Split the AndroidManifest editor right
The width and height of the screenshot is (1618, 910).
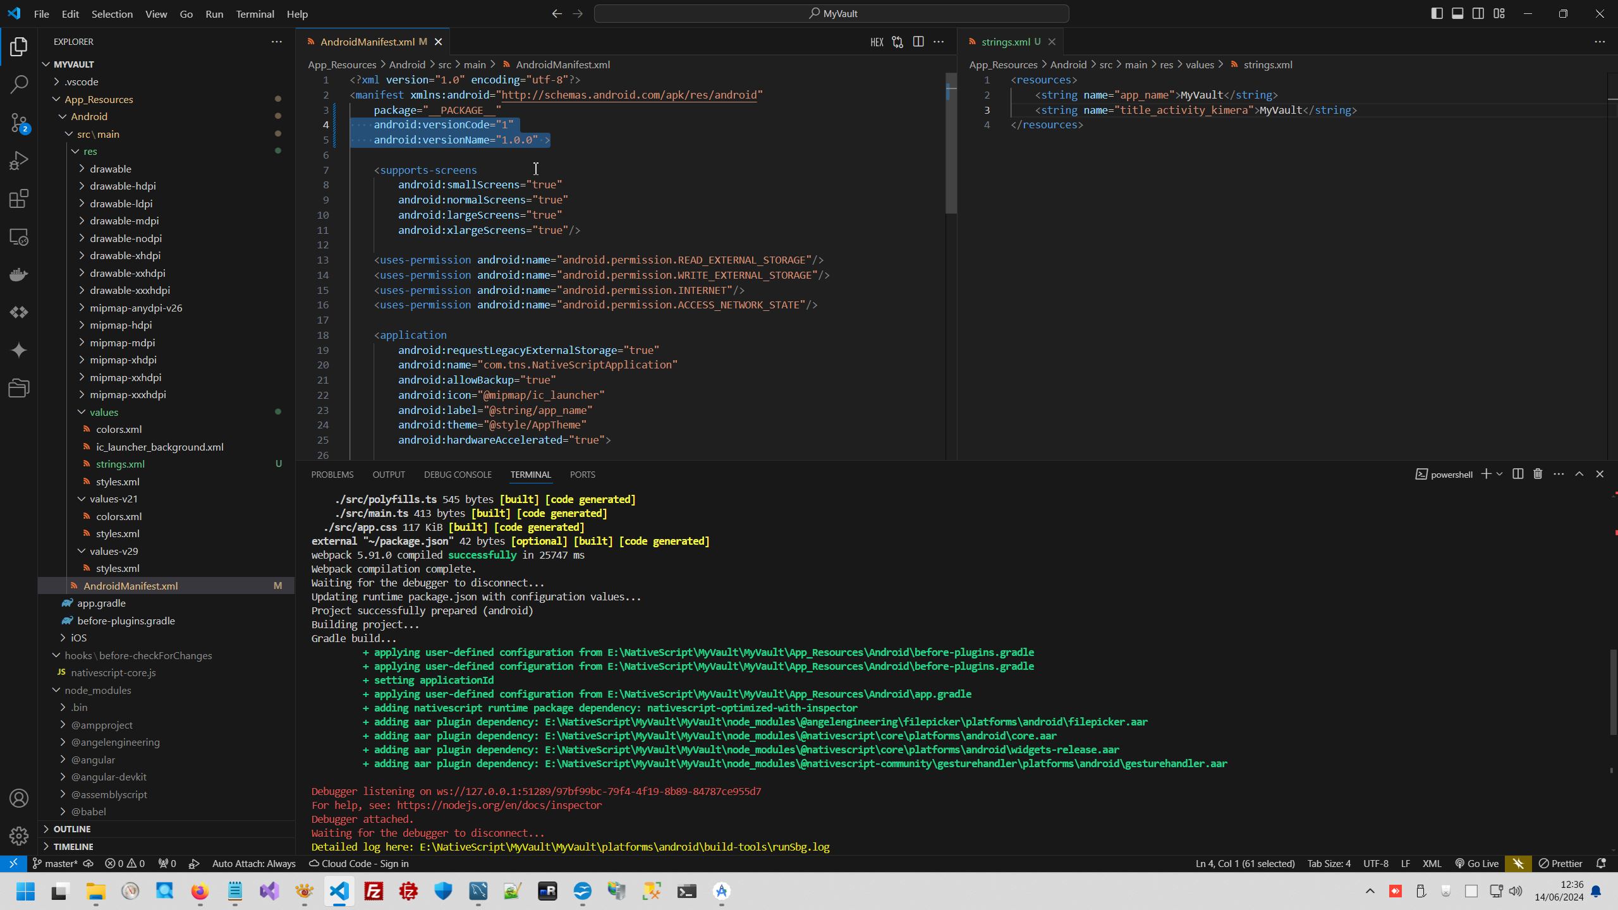pos(918,42)
